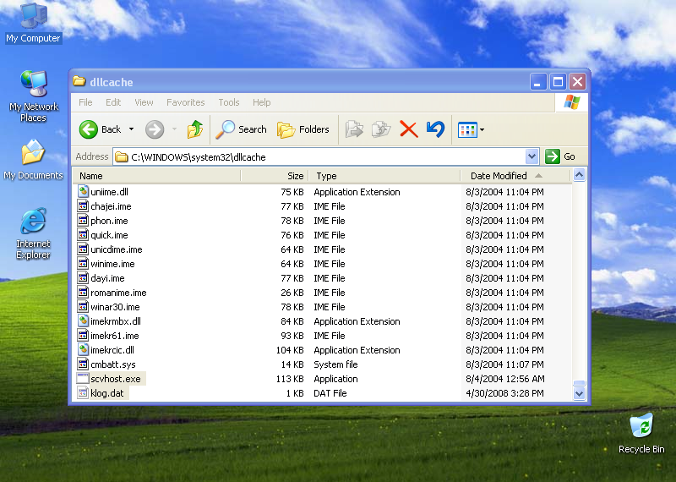Sort by the Type column header
Image resolution: width=676 pixels, height=482 pixels.
(384, 176)
